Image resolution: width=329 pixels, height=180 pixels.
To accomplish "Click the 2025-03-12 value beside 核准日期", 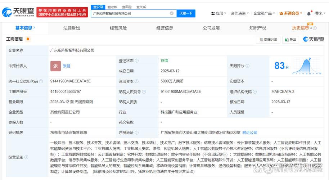I will (x=281, y=102).
